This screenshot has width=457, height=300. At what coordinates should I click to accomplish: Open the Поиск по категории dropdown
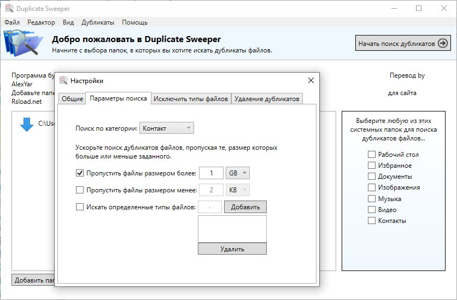pyautogui.click(x=167, y=128)
